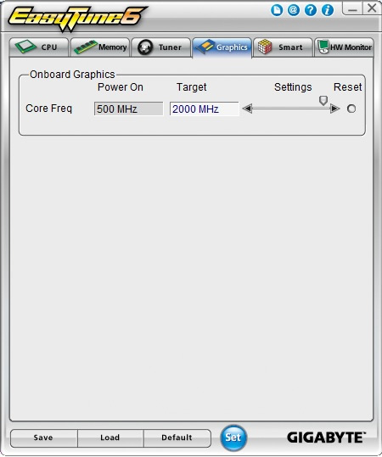This screenshot has height=457, width=382.
Task: Click the Tuner dial icon
Action: pyautogui.click(x=145, y=47)
